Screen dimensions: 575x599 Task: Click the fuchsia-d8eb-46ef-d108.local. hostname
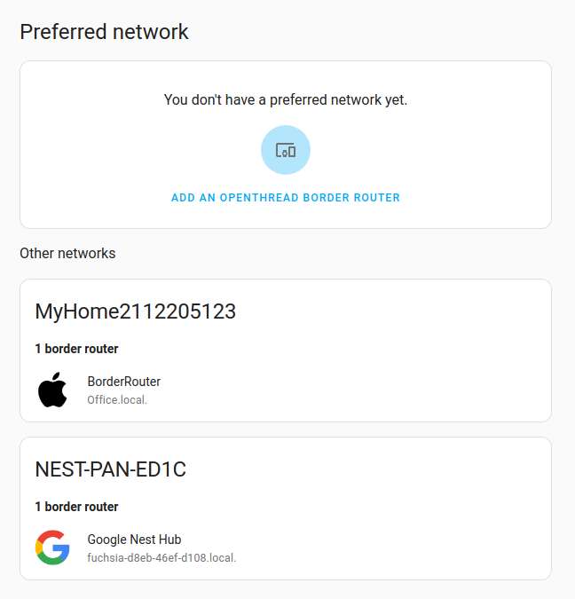[x=161, y=558]
